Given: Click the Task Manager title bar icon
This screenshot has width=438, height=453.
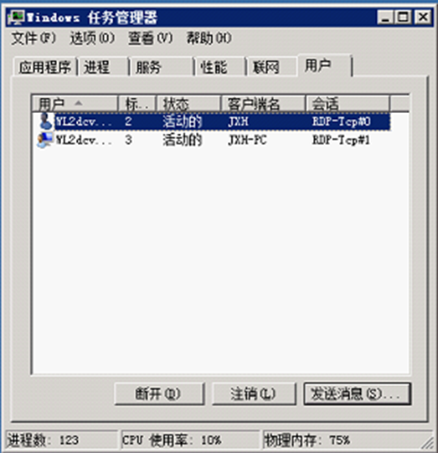Looking at the screenshot, I should 16,18.
